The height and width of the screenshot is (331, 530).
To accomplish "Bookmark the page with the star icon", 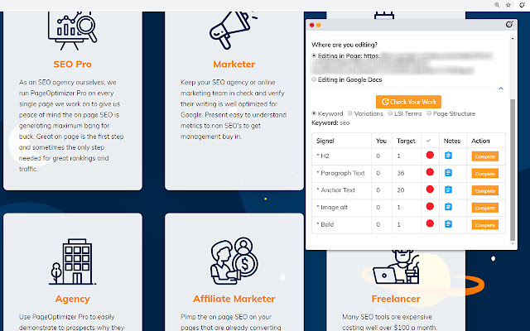I will tap(508, 5).
